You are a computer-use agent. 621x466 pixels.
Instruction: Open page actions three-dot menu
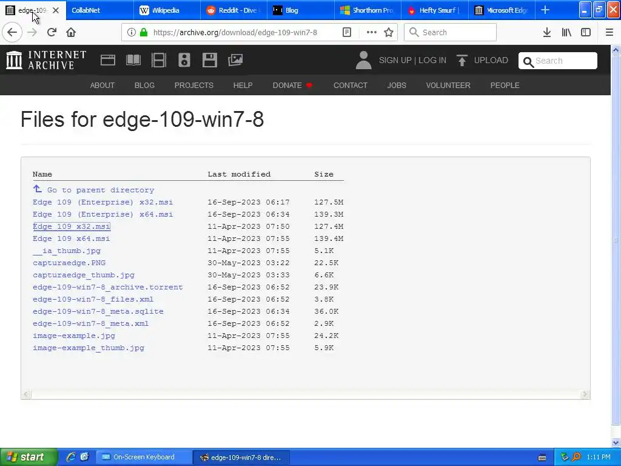372,33
